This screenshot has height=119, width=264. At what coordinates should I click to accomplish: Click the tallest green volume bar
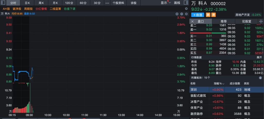coord(30,98)
